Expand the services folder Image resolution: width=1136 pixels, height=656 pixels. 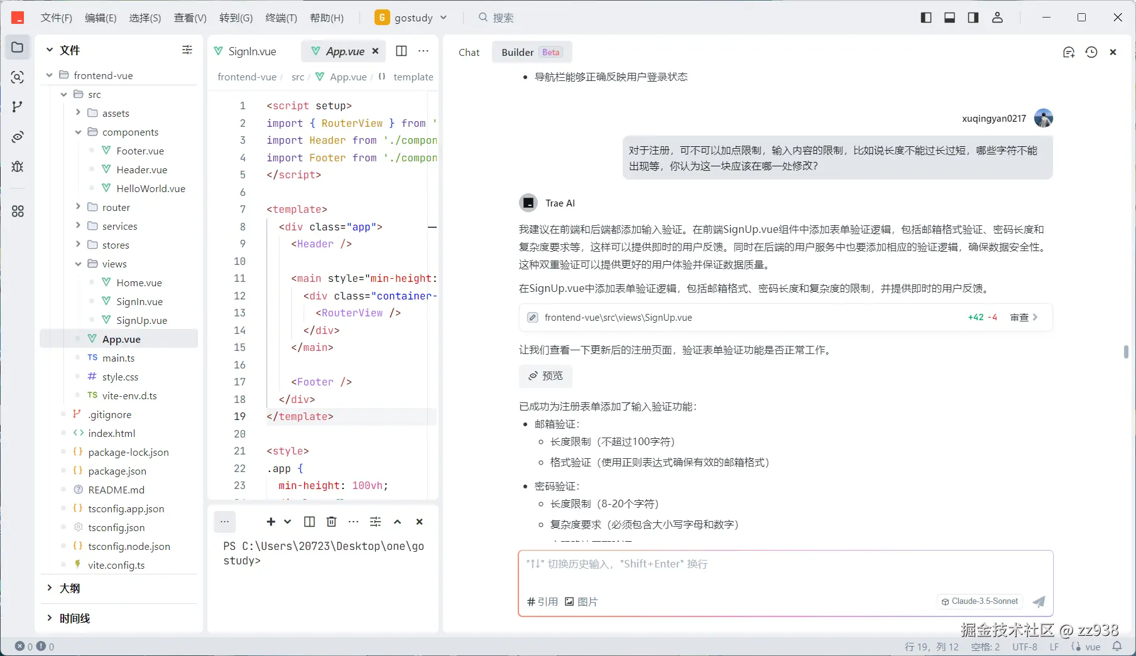(x=78, y=226)
